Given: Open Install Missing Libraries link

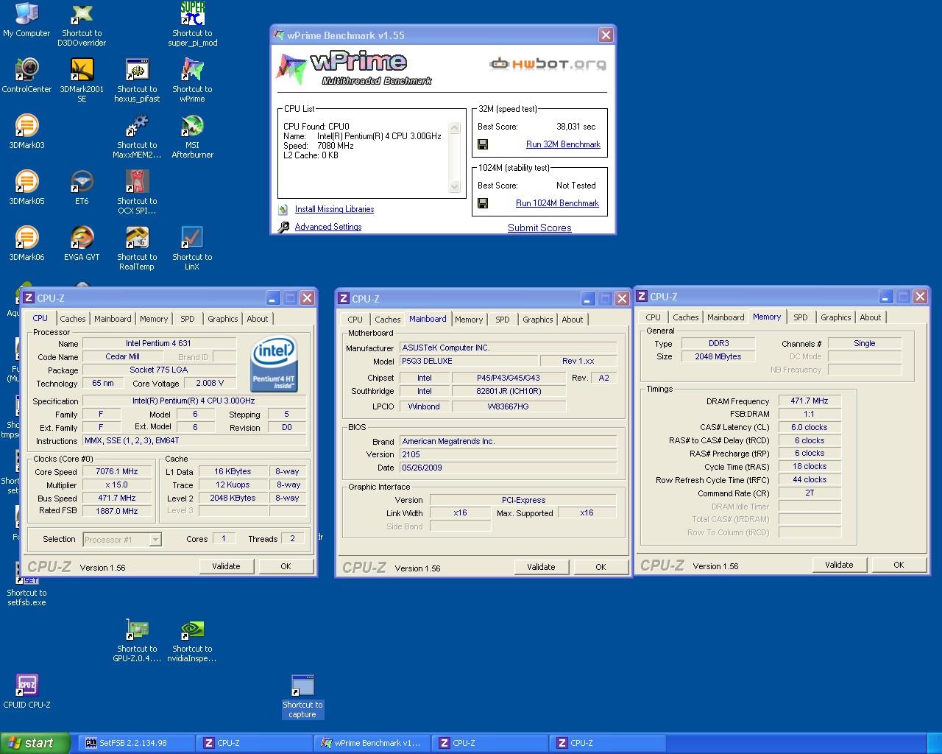Looking at the screenshot, I should coord(334,209).
